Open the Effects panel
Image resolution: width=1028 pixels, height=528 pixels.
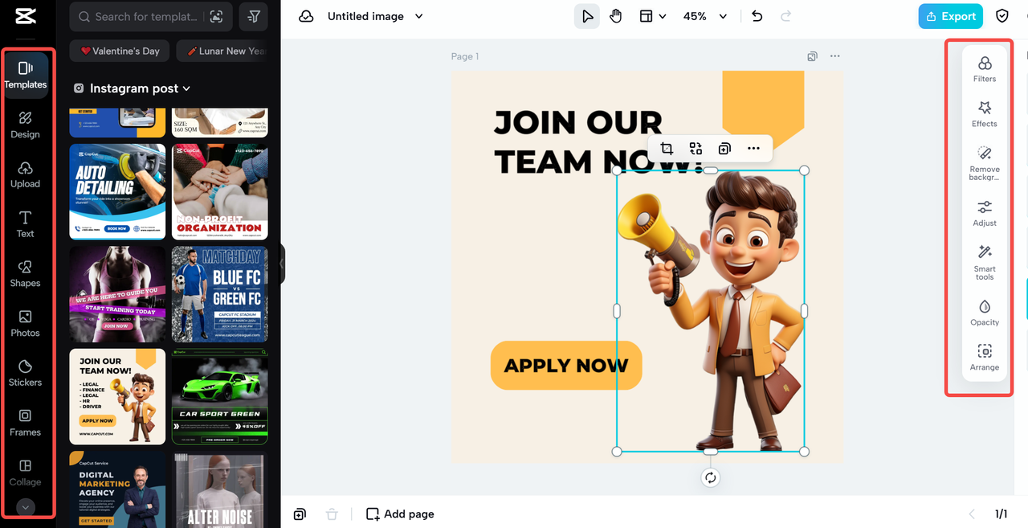coord(985,114)
